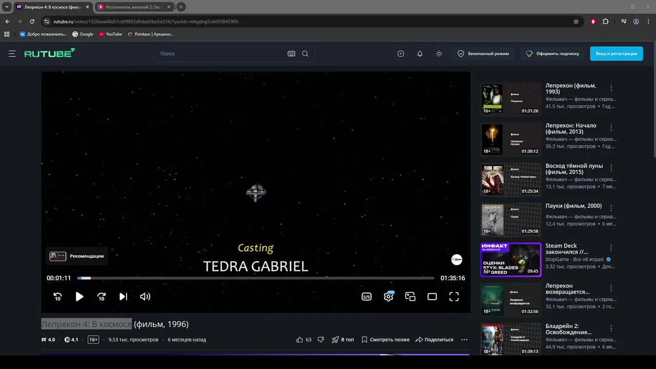Click the round channel badge in the player
The image size is (656, 369).
coord(457,260)
